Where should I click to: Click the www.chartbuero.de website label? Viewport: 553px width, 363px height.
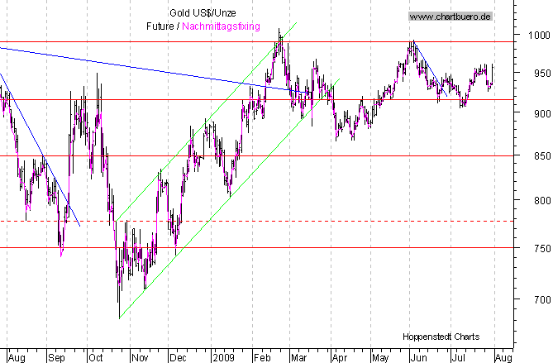451,17
